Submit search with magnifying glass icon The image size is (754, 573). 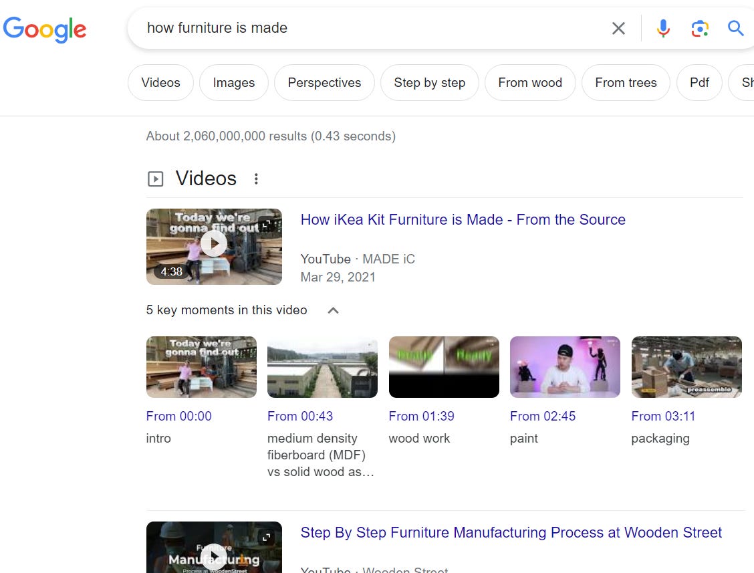pyautogui.click(x=735, y=28)
